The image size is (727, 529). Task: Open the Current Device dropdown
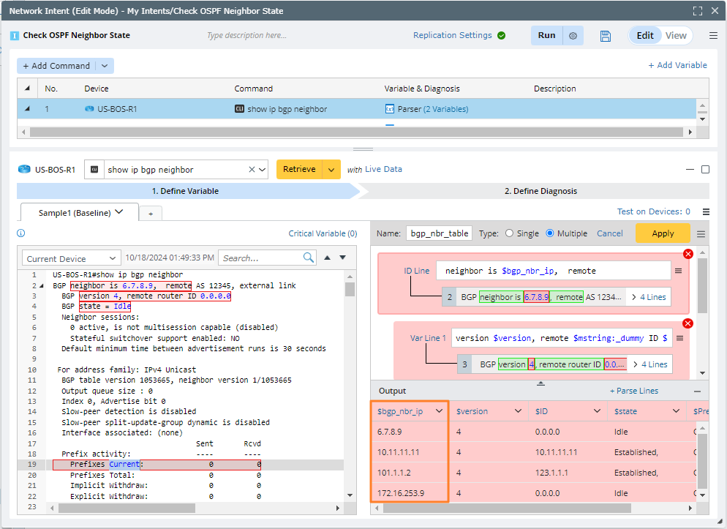pyautogui.click(x=71, y=258)
